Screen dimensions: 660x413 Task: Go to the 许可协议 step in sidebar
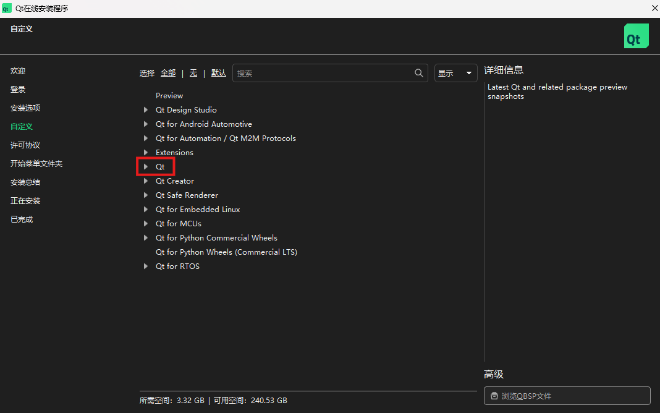tap(25, 145)
